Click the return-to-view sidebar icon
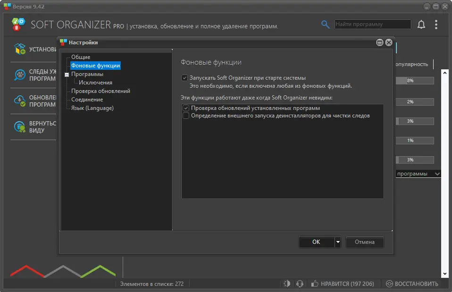The width and height of the screenshot is (452, 292). coord(20,127)
